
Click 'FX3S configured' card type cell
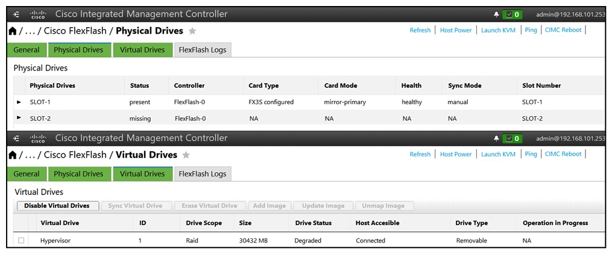271,102
